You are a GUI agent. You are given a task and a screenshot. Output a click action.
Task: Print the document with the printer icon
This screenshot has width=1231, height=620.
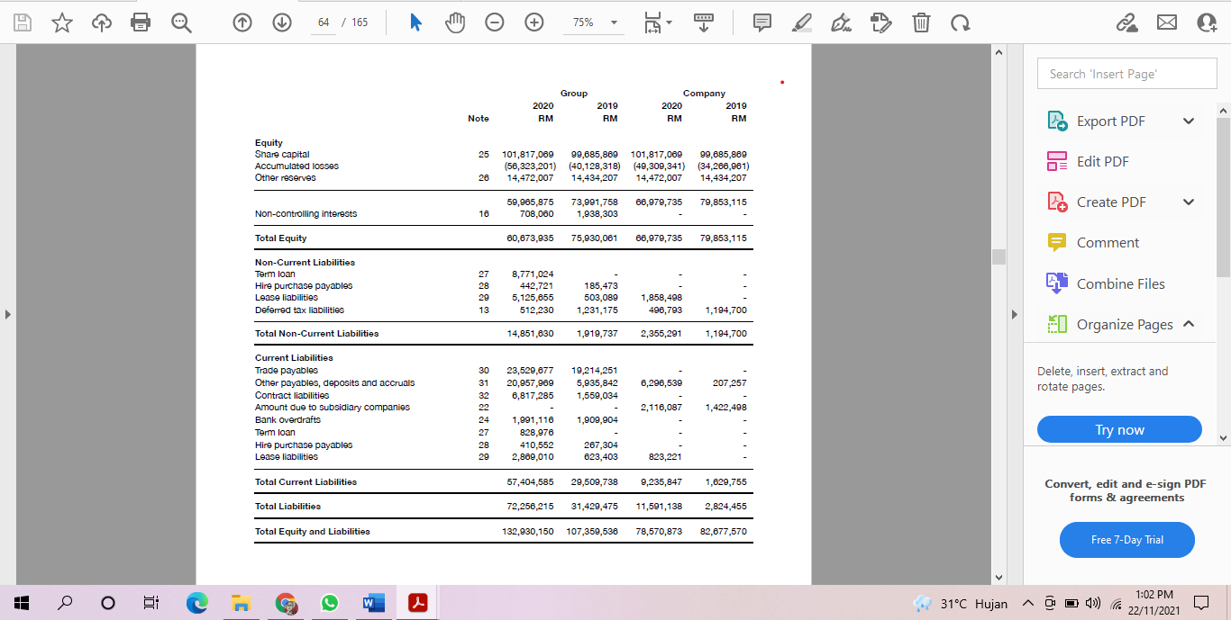(141, 22)
